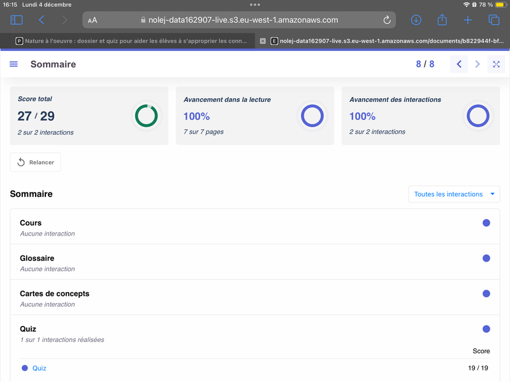Open the AA reader options menu
Viewport: 510px width, 382px height.
pyautogui.click(x=93, y=20)
